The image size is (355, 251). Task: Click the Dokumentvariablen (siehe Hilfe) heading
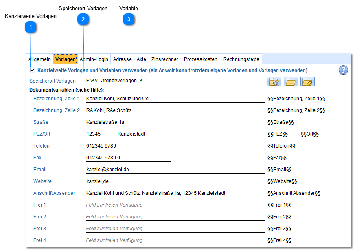tap(67, 90)
